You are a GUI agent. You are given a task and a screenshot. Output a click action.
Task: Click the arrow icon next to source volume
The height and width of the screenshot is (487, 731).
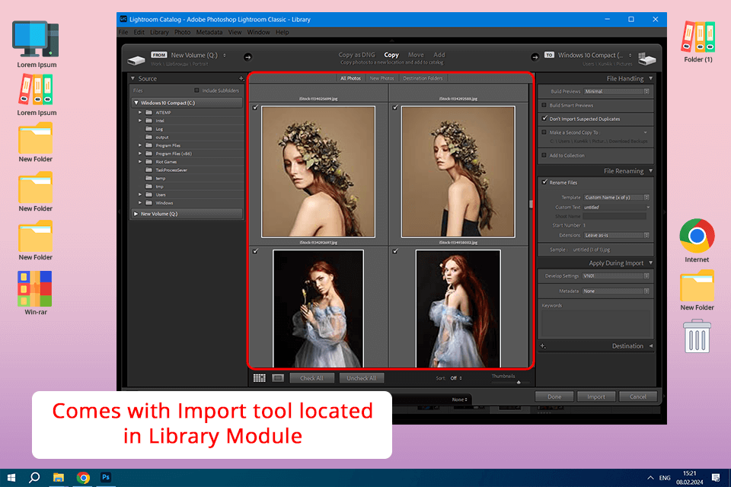[247, 56]
